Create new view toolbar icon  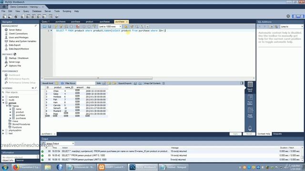click(x=33, y=17)
